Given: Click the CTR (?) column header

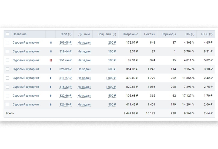Looking at the screenshot, I should point(189,34).
